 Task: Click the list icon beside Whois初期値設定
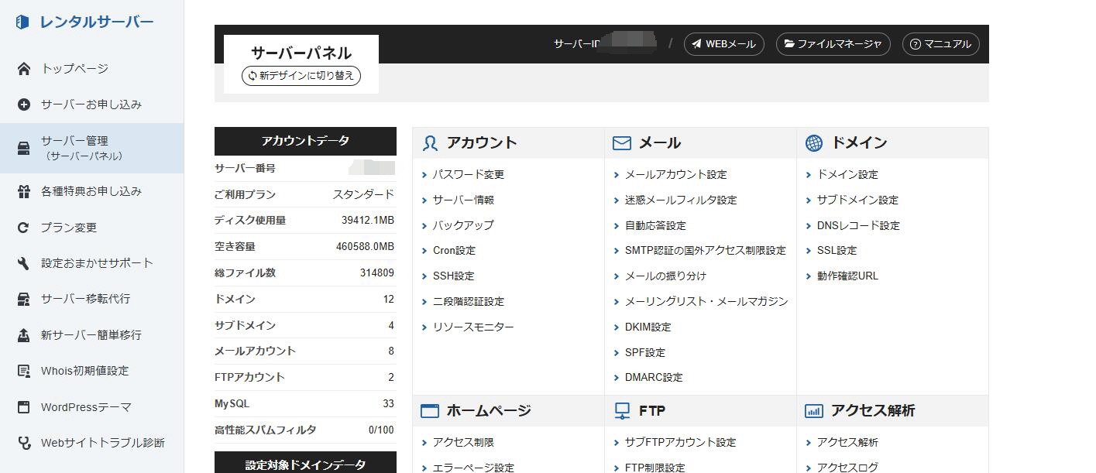(x=24, y=371)
